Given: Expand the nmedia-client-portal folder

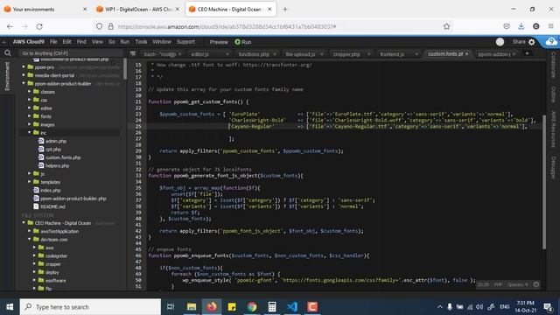Looking at the screenshot, I should pos(24,75).
